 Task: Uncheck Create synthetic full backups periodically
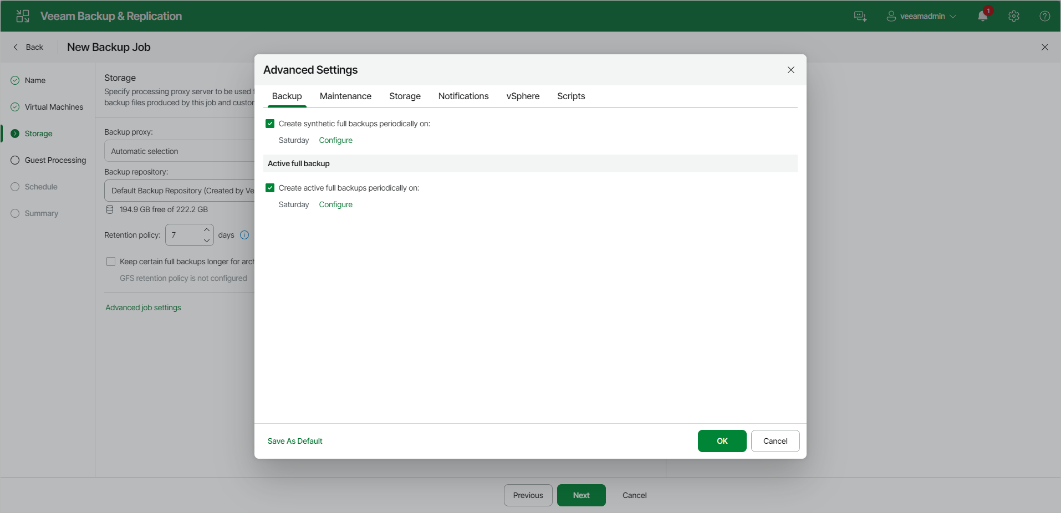[270, 124]
